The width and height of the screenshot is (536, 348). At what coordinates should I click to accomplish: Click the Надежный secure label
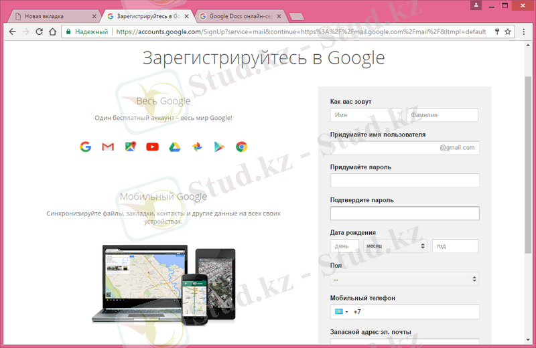coord(91,31)
